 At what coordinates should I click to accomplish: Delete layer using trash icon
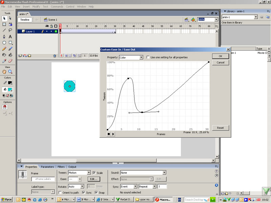(55, 55)
